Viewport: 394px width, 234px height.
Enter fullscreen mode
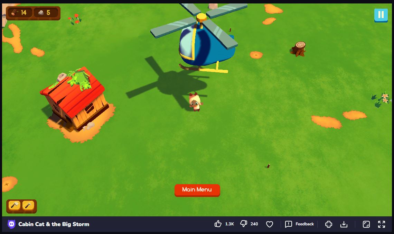pyautogui.click(x=382, y=224)
